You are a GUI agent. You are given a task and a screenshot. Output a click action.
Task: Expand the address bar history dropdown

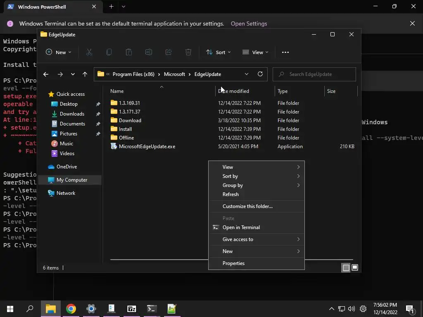246,74
